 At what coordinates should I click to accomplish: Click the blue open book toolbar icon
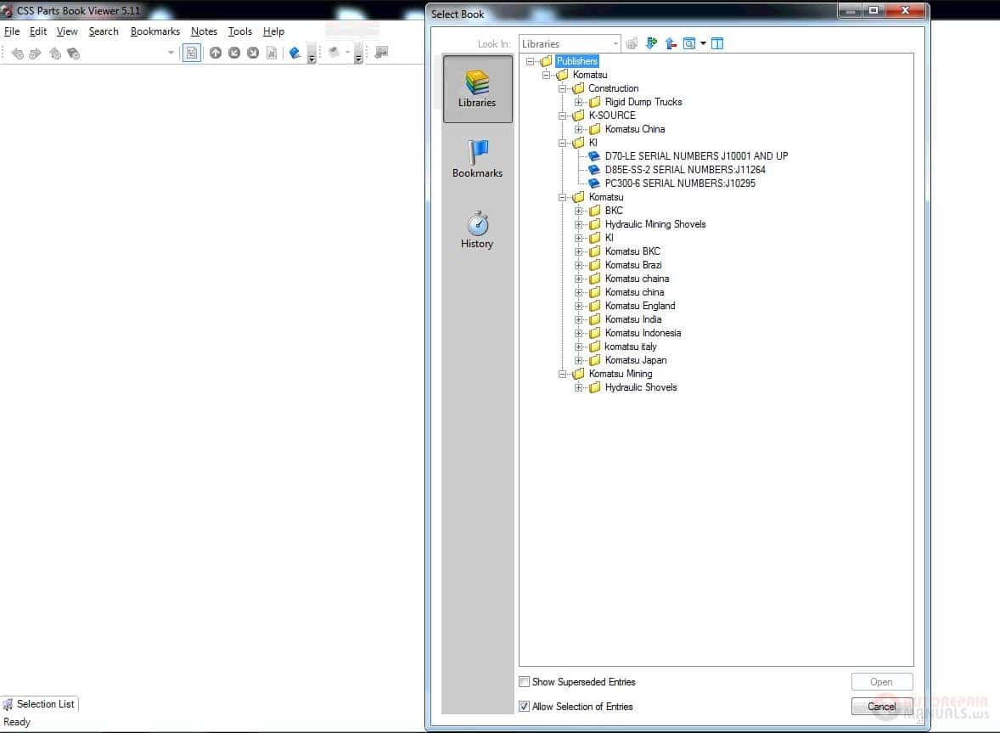295,53
